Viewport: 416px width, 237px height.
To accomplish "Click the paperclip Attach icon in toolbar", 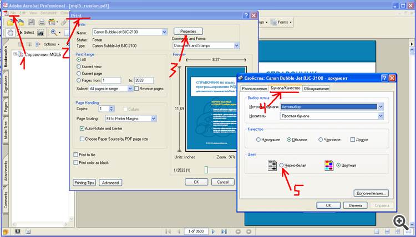I will [64, 22].
